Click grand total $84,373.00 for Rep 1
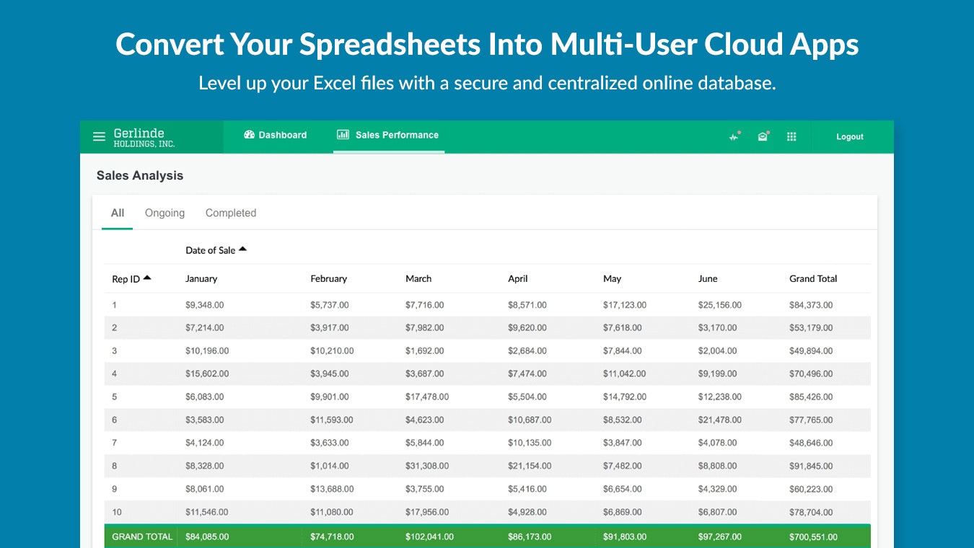Image resolution: width=974 pixels, height=548 pixels. pos(811,305)
